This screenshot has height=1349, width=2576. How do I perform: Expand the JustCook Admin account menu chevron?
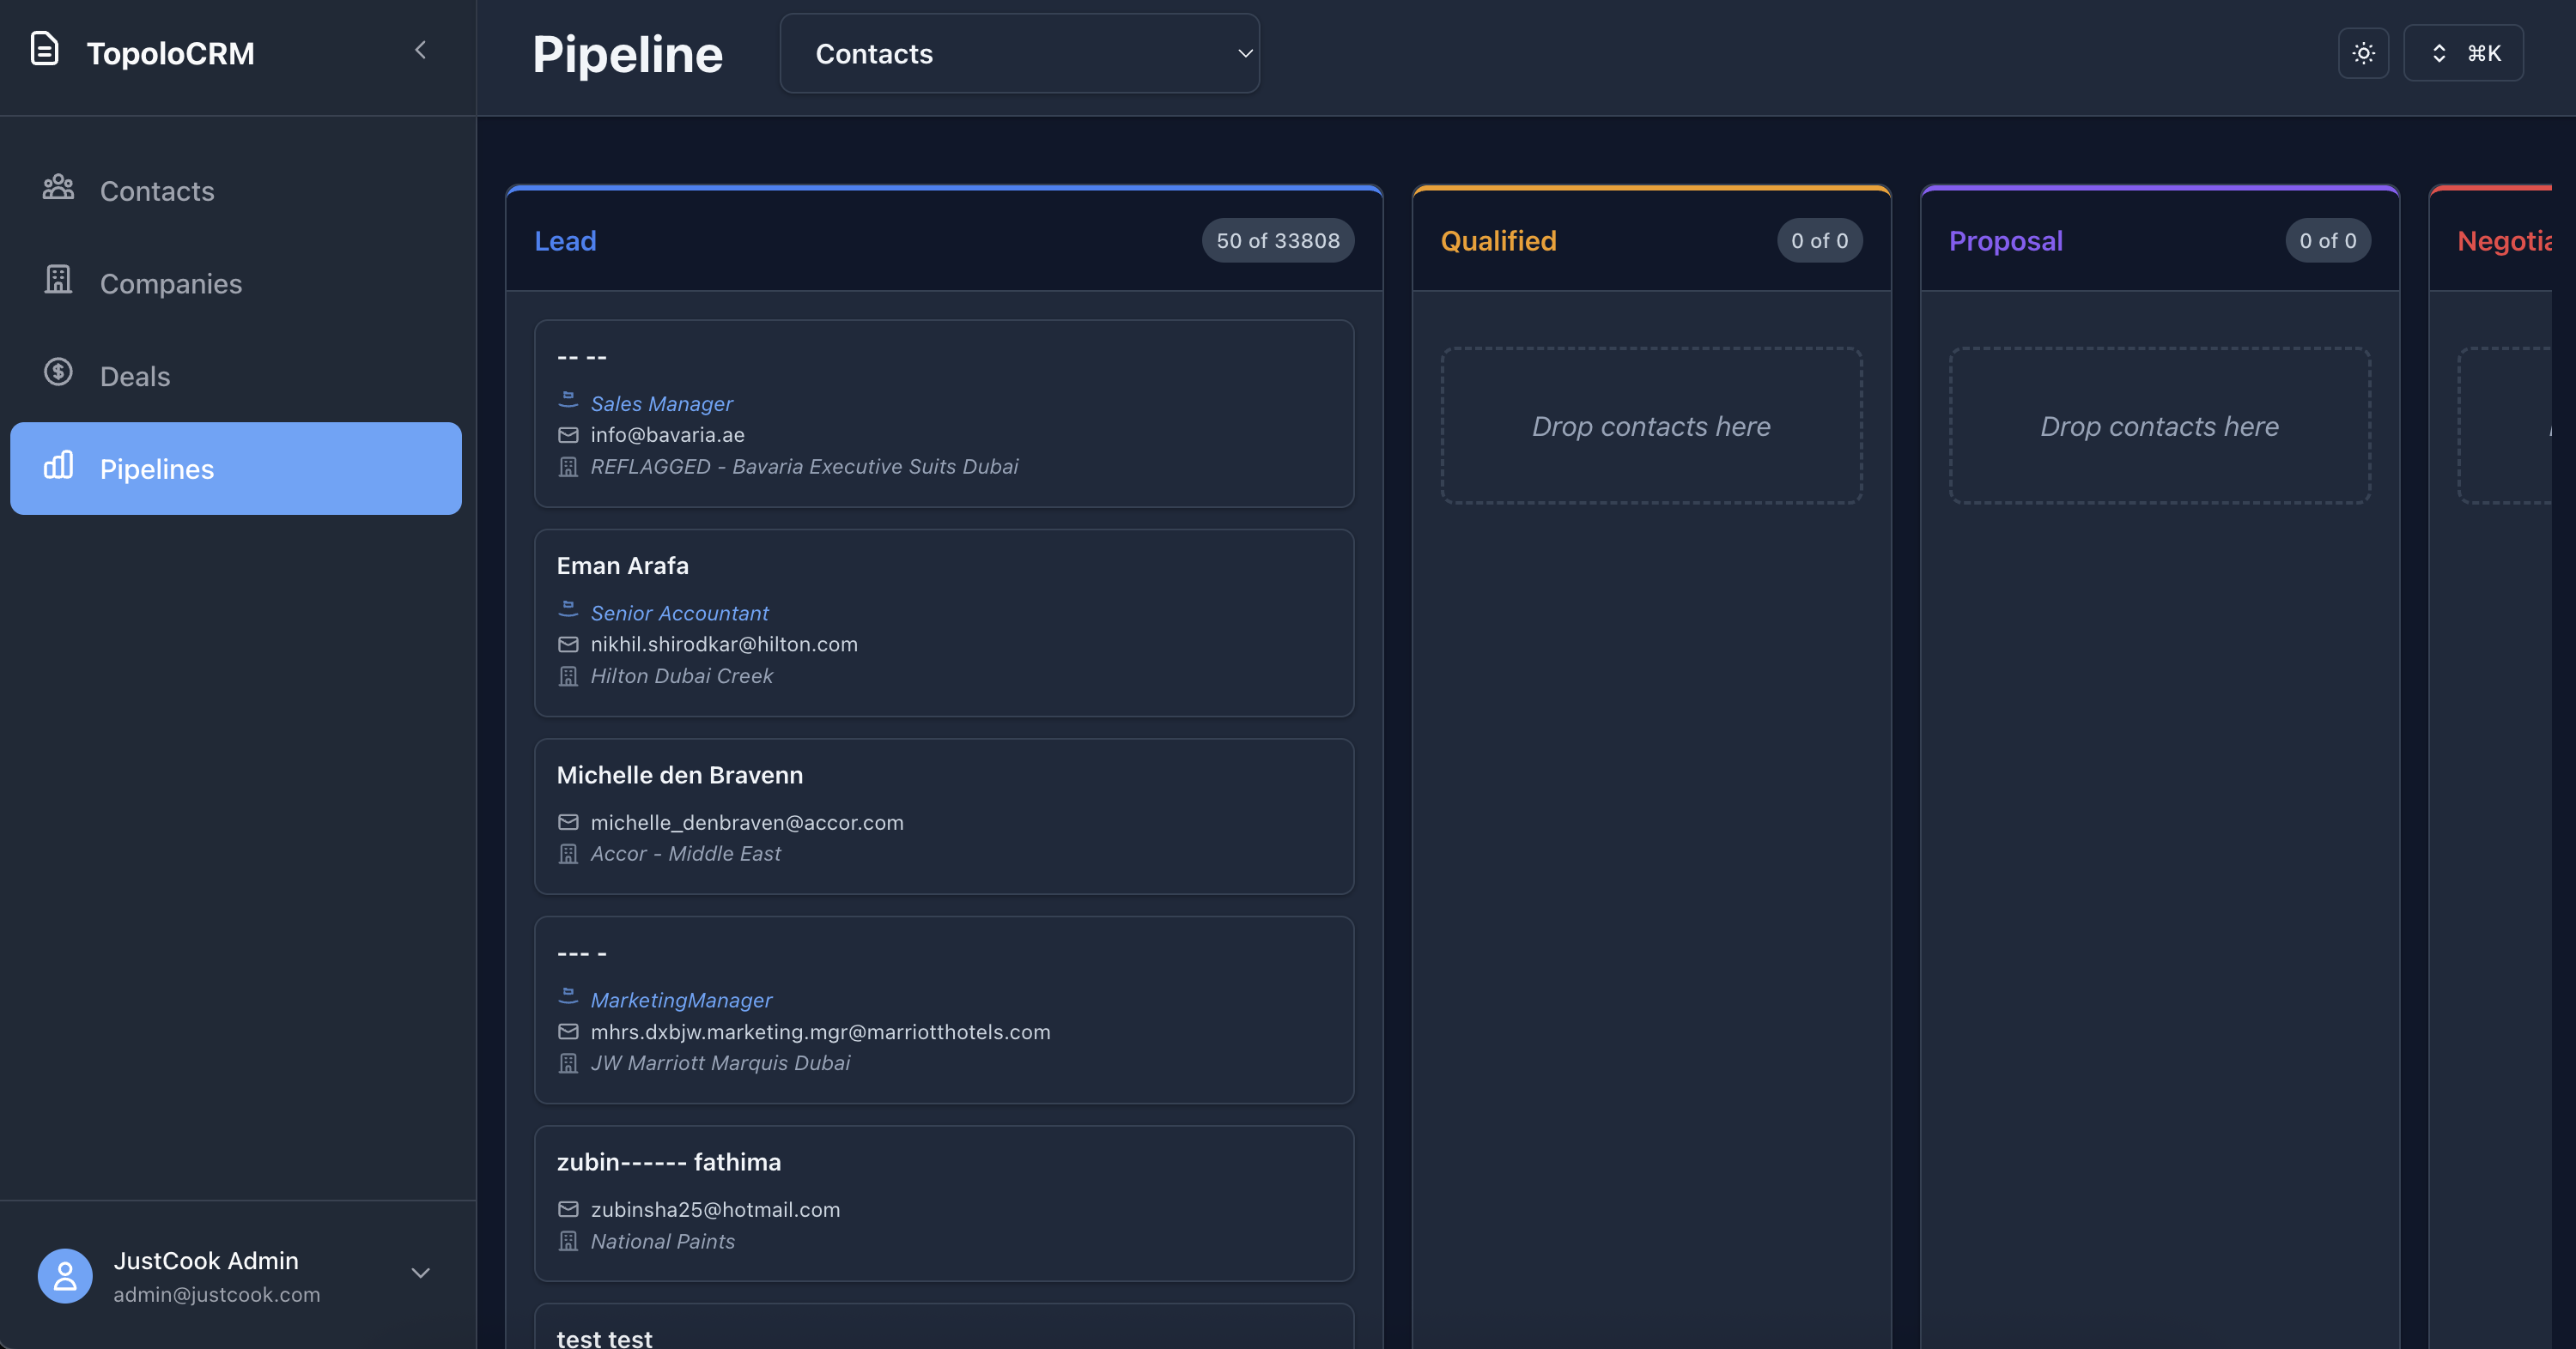(420, 1274)
